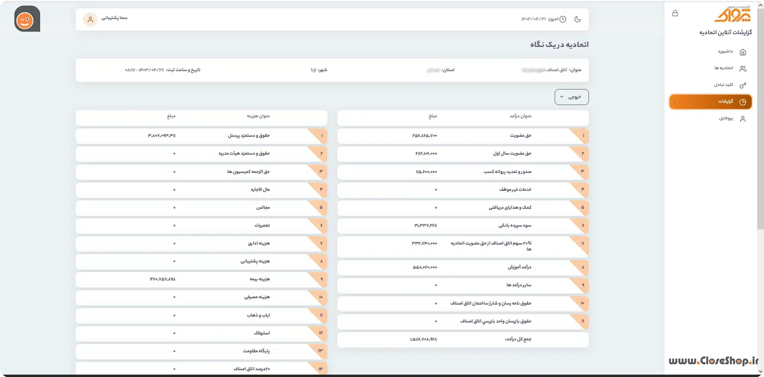Click the orange site logo in the sidebar
Screen dimensions: 764x377
tap(733, 14)
